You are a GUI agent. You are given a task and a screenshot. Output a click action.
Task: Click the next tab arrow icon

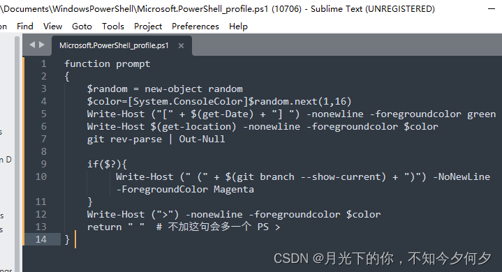click(x=42, y=45)
